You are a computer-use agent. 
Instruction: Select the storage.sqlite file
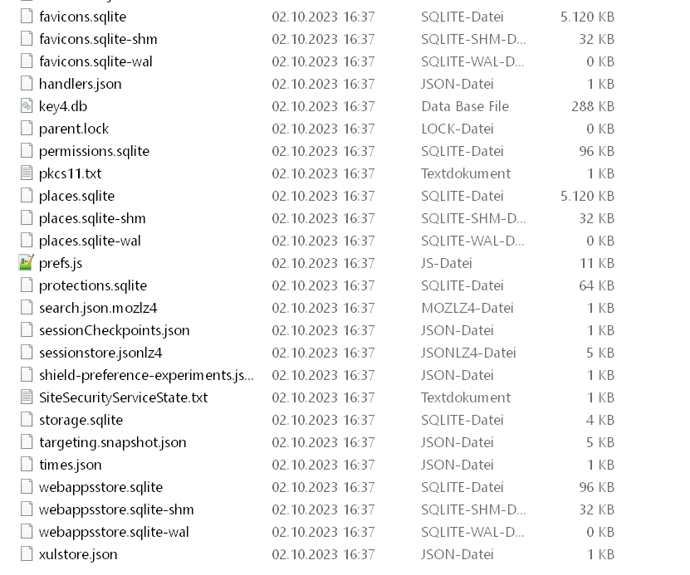[81, 420]
